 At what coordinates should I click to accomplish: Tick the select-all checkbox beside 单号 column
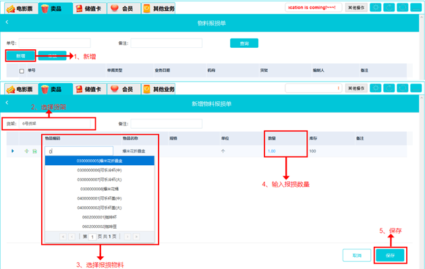(x=22, y=71)
